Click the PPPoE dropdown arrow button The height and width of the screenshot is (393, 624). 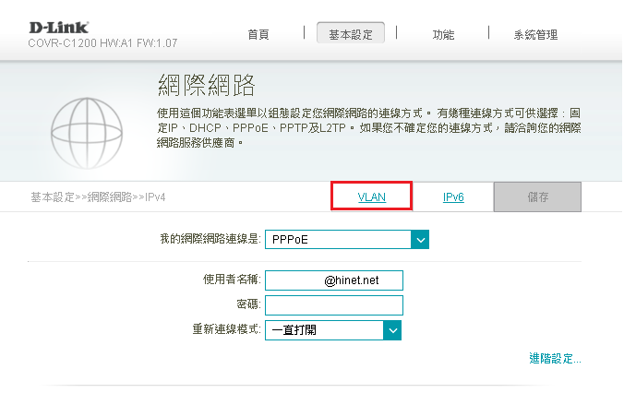[x=421, y=240]
